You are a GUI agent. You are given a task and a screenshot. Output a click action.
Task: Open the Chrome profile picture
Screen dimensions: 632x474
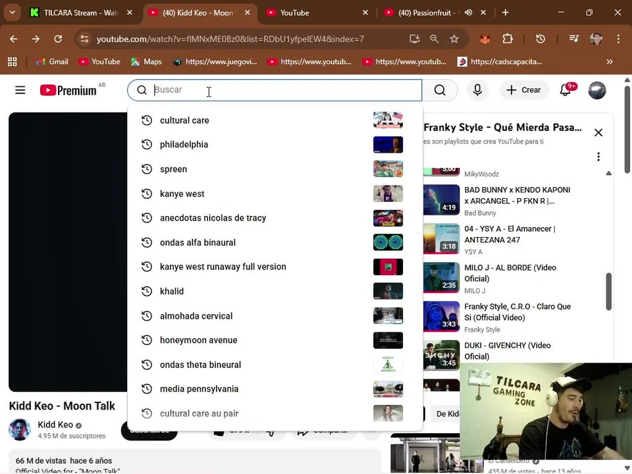[596, 39]
